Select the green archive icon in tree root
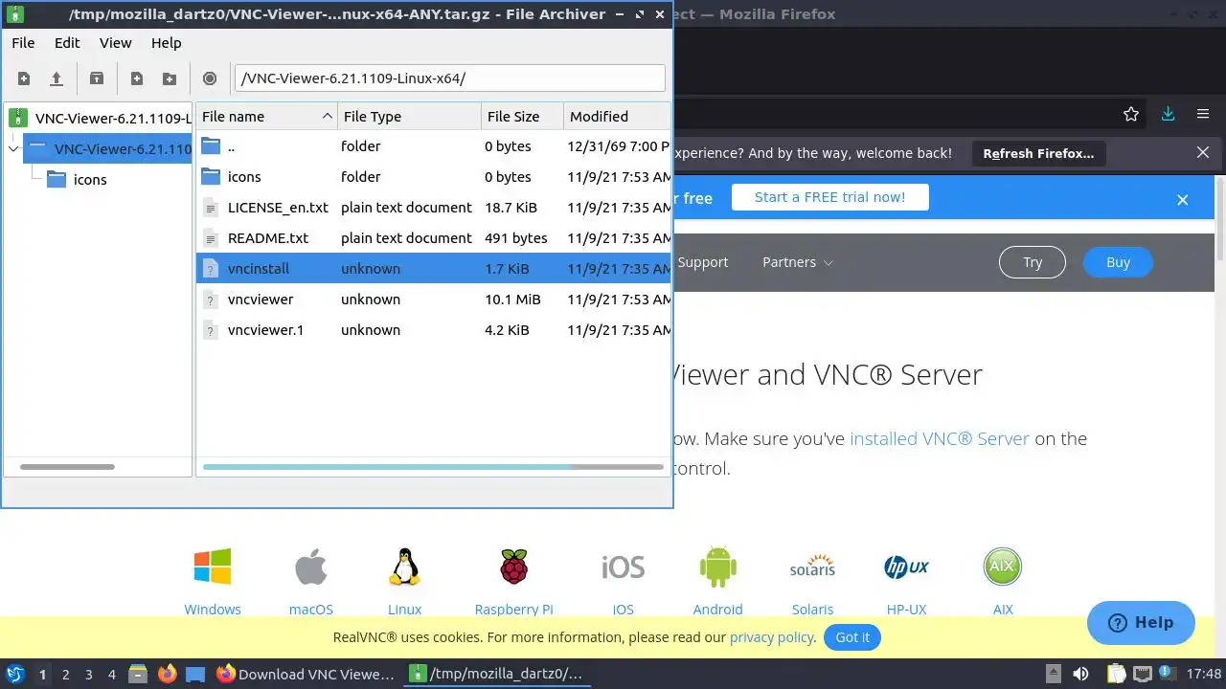 point(18,118)
